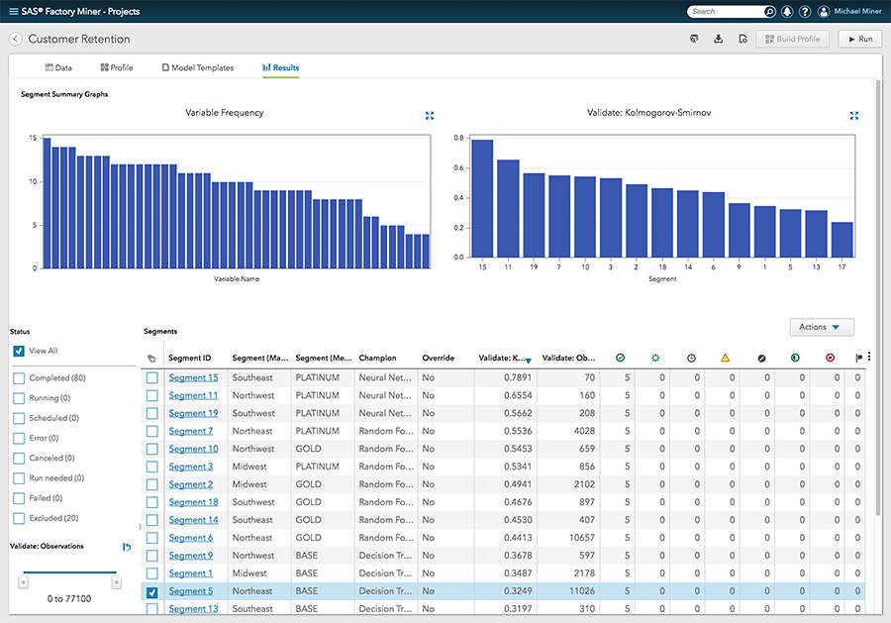Click the notifications bell icon

(x=786, y=12)
